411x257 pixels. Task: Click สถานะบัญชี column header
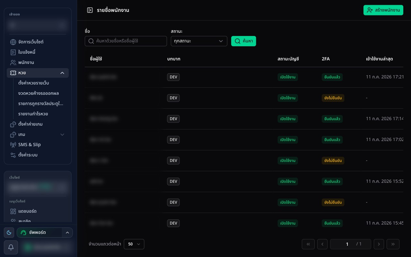coord(288,59)
